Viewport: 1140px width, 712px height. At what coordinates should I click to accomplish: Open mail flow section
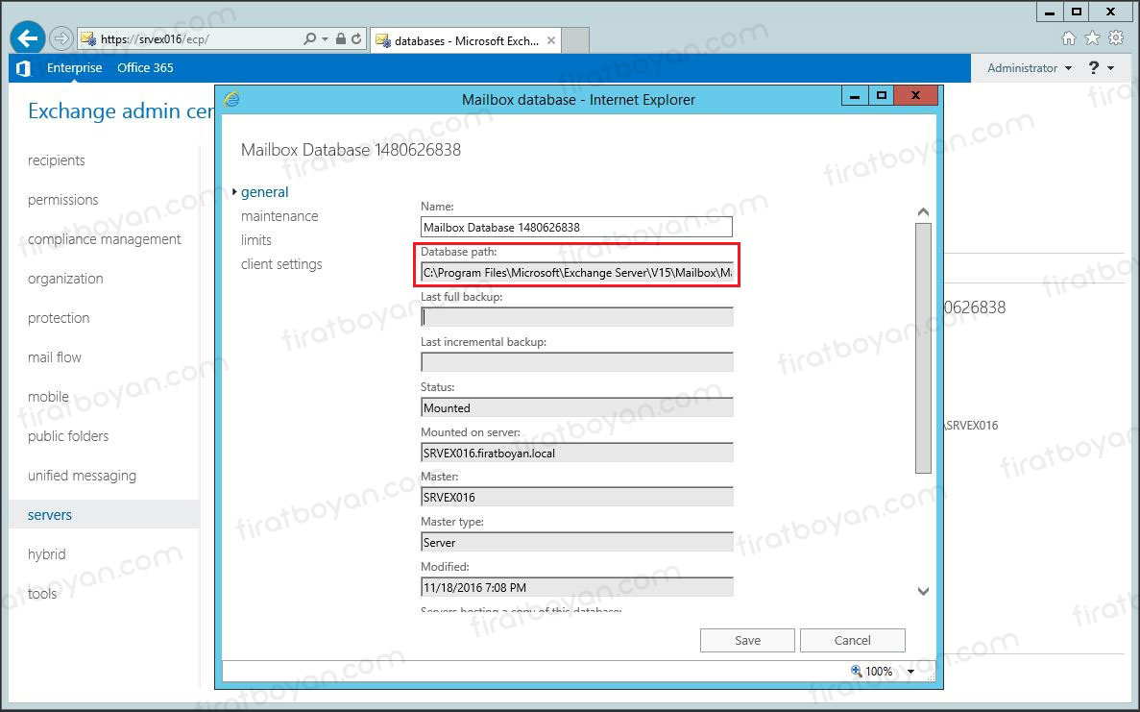point(55,357)
